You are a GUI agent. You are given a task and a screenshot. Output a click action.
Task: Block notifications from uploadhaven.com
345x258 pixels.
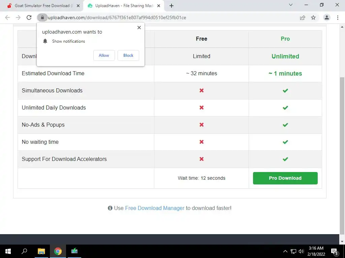pyautogui.click(x=128, y=55)
